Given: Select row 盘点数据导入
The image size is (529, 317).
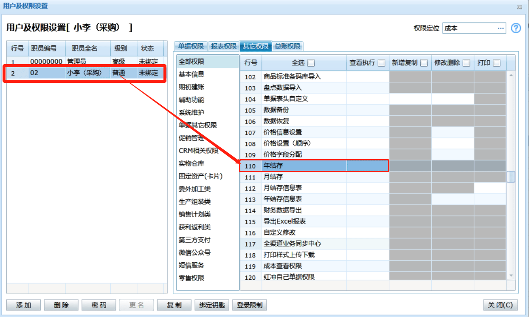Looking at the screenshot, I should 373,88.
